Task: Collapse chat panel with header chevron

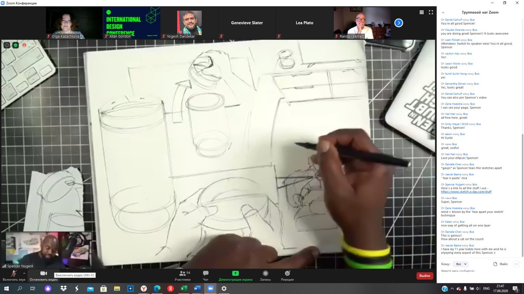Action: coord(443,12)
